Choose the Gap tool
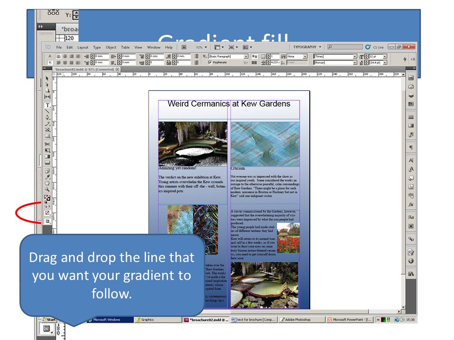This screenshot has width=454, height=340. (47, 96)
